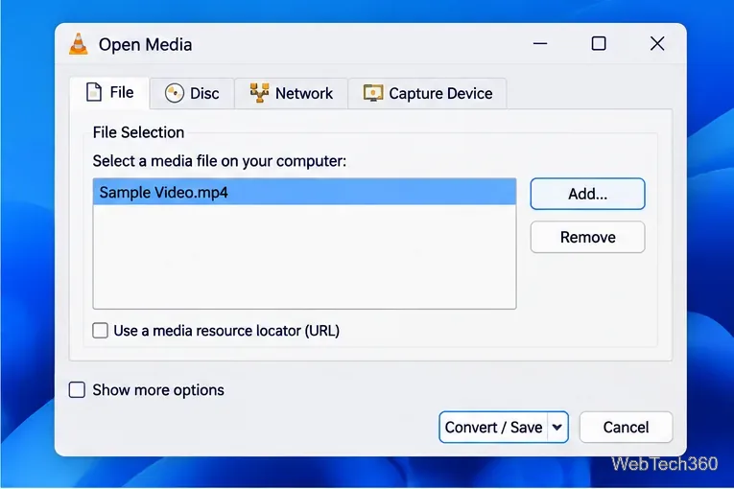Open the Disc tab

[192, 93]
